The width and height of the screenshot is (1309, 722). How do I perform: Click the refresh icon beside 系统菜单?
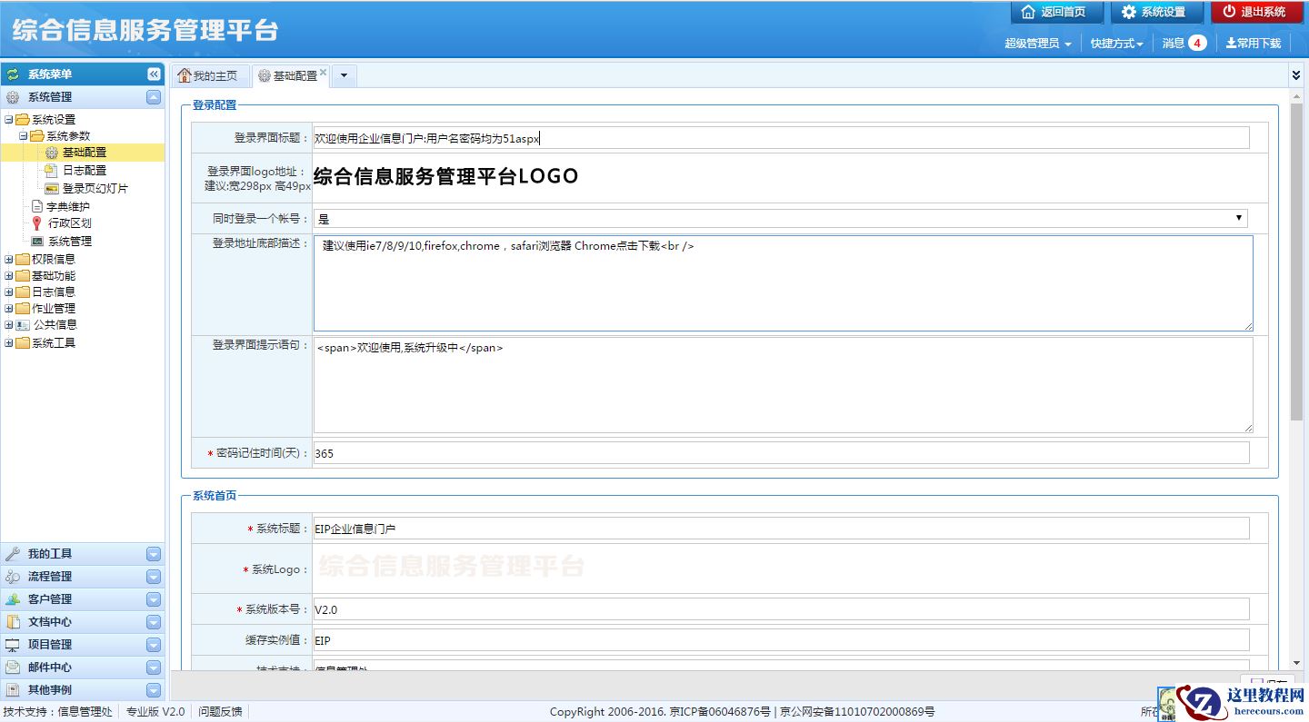pos(13,74)
